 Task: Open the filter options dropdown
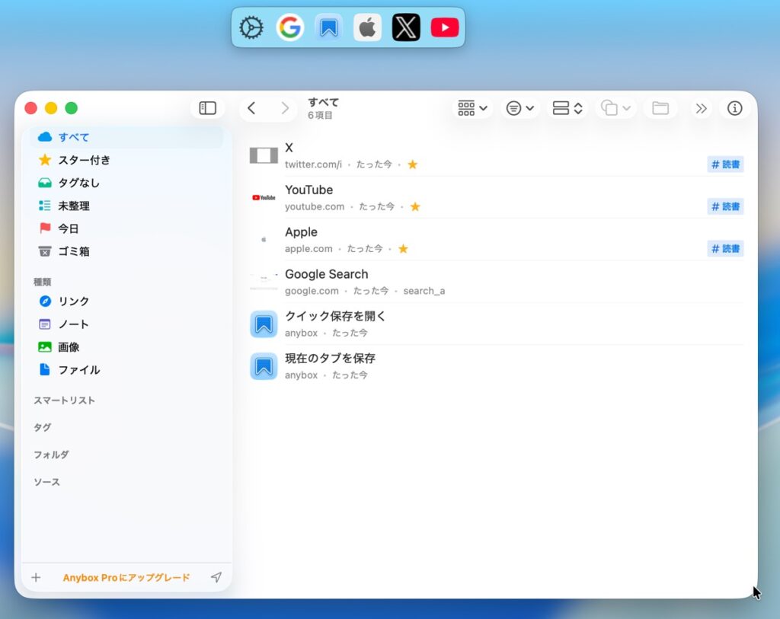point(520,108)
